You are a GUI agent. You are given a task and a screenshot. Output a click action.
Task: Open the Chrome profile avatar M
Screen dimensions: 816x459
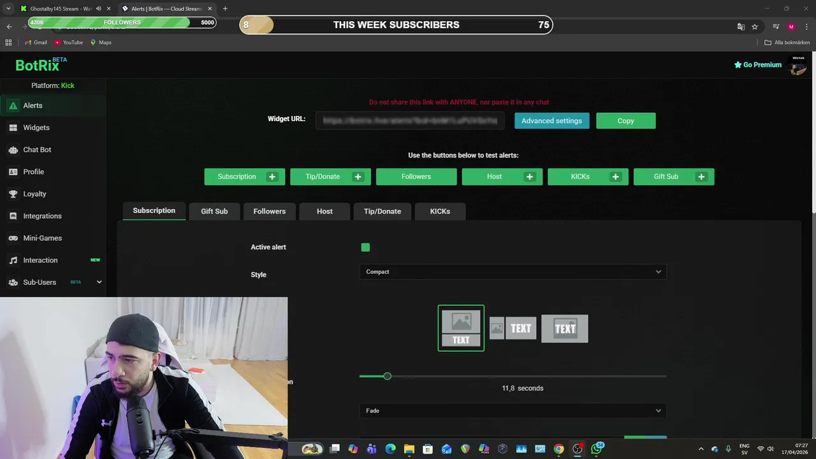click(791, 27)
